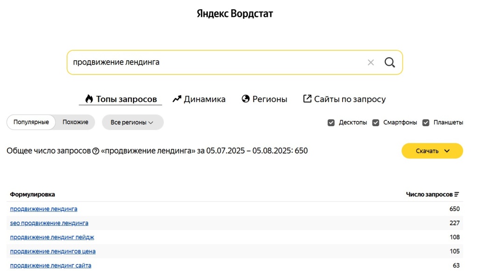478x271 pixels.
Task: Select the value 108 in the table
Action: (455, 237)
